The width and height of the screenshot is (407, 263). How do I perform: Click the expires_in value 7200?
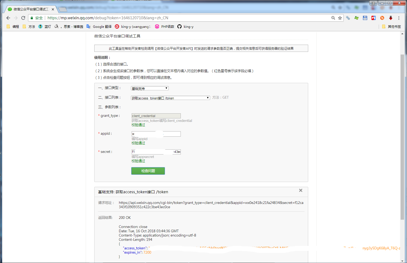[x=147, y=252]
